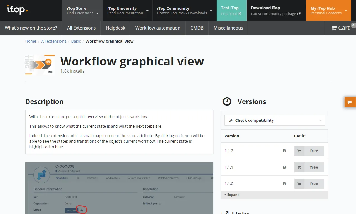Viewport: 356px width, 214px height.
Task: Click the Workflow graphical view extension logo
Action: coord(40,65)
